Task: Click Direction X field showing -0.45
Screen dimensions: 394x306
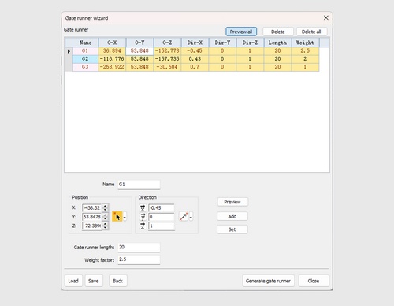Action: (x=162, y=208)
